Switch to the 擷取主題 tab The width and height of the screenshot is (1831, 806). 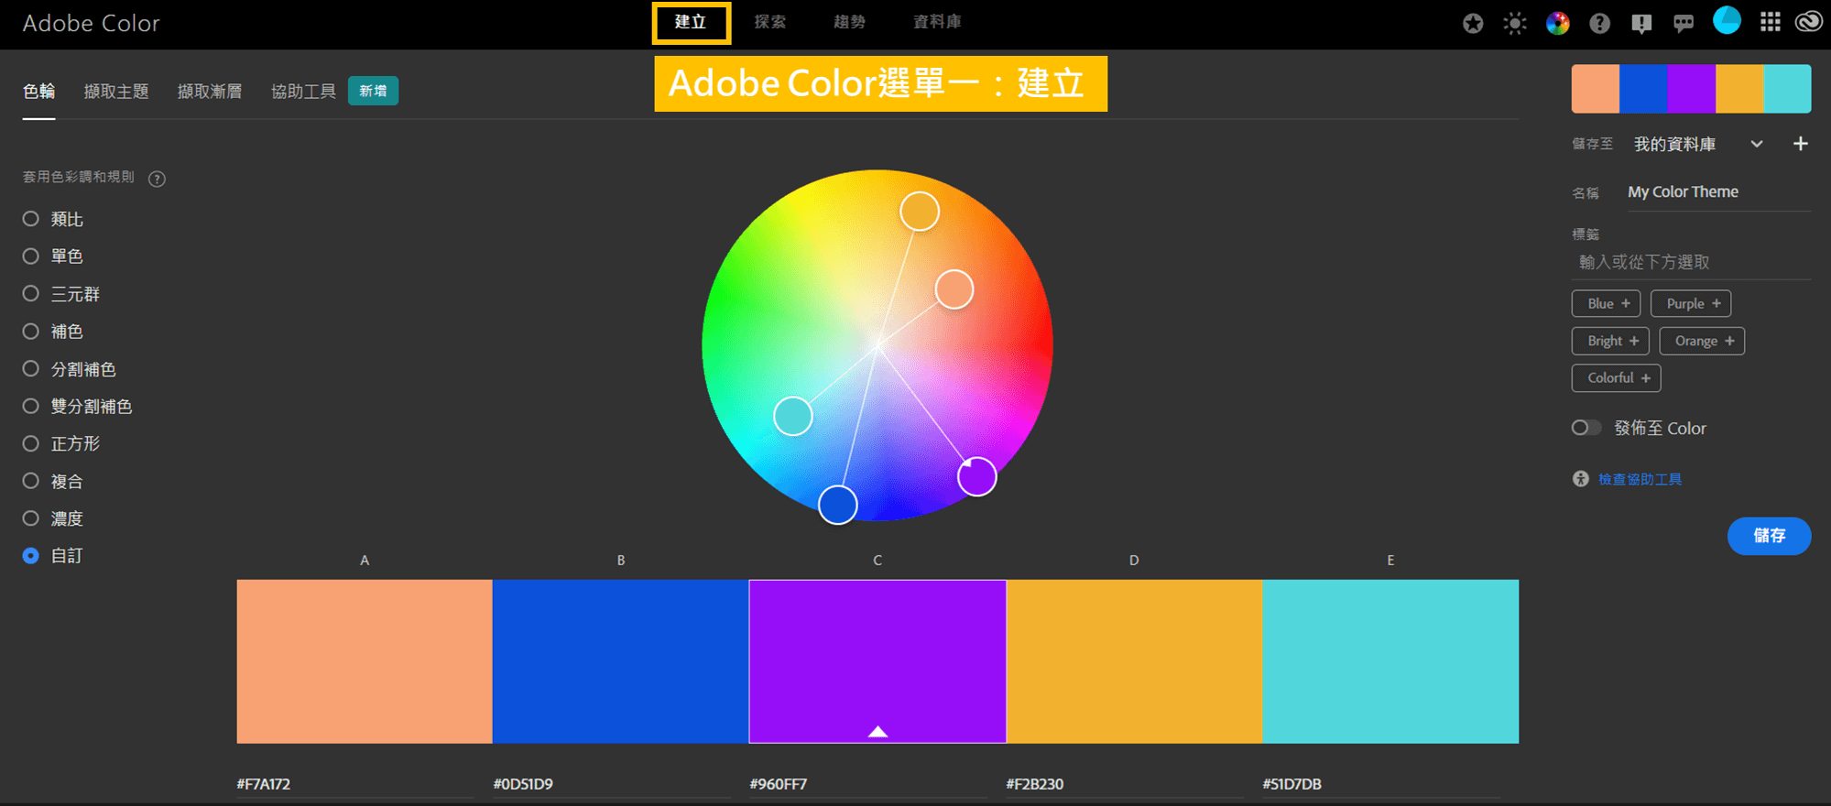116,92
